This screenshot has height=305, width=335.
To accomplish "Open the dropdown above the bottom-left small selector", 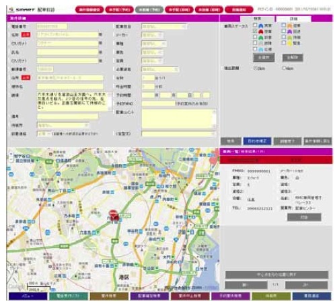I will click(63, 125).
